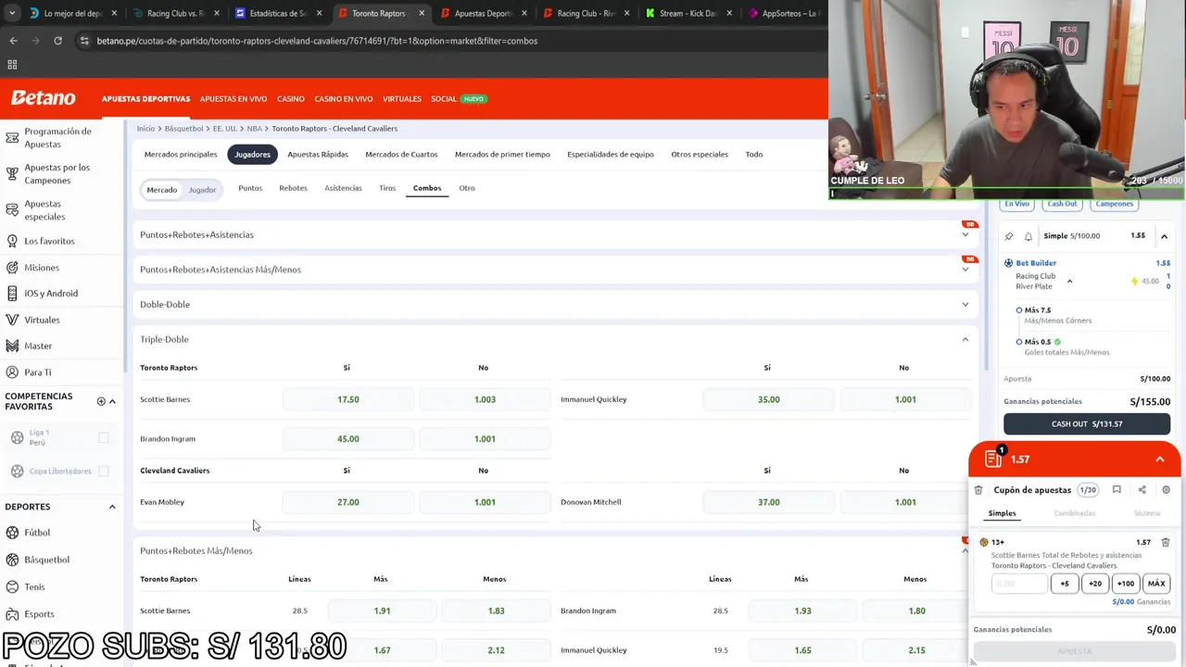
Task: Toggle bet notification bell icon
Action: pos(1028,236)
